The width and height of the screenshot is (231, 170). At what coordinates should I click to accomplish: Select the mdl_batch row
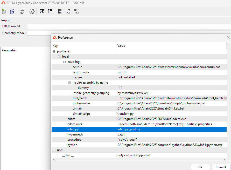(x=139, y=98)
